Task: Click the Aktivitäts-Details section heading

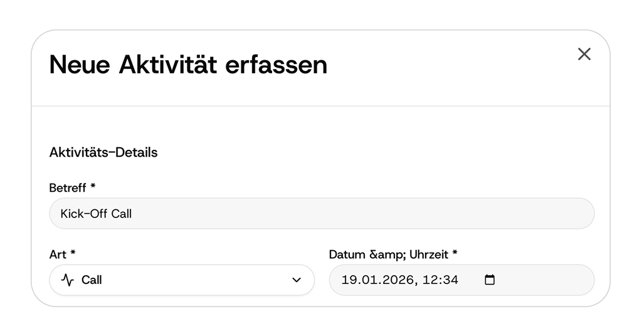Action: pos(103,152)
